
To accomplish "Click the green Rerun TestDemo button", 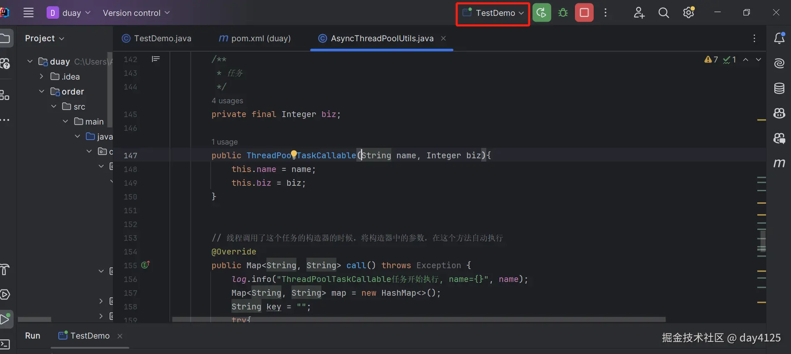I will (x=542, y=13).
